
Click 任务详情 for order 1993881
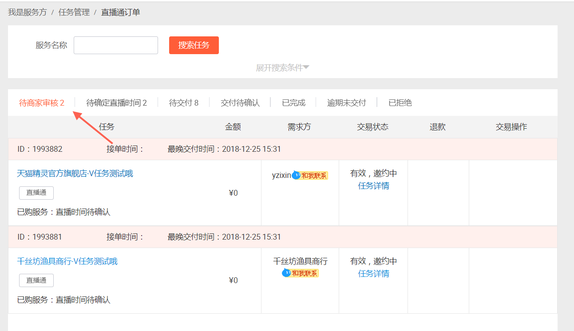[x=373, y=274]
